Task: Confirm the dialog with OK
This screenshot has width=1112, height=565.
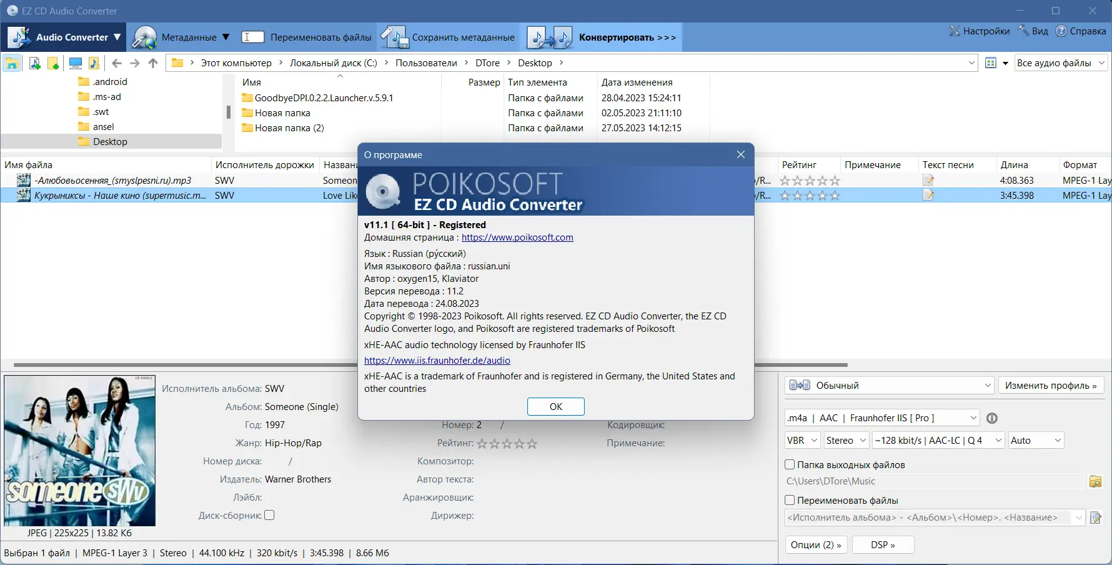Action: tap(556, 406)
